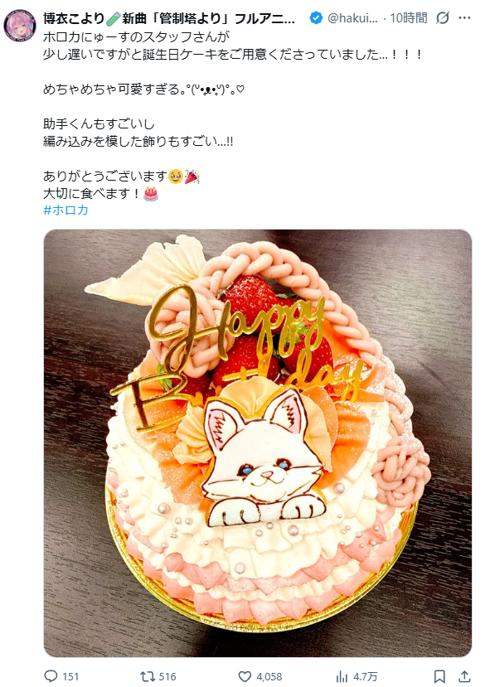
Task: Click the blue verified badge
Action: point(316,18)
